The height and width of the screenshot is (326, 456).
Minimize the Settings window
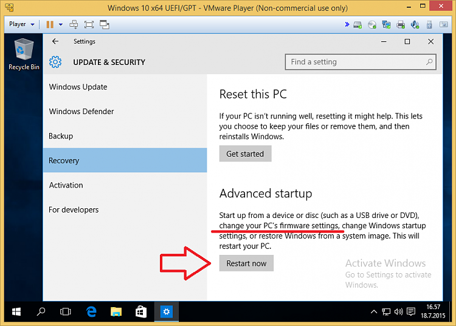[x=384, y=41]
